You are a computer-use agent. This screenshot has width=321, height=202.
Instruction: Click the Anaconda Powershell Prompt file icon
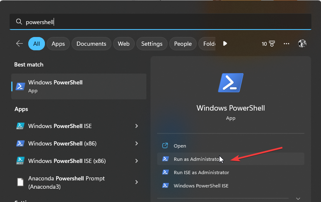click(20, 182)
